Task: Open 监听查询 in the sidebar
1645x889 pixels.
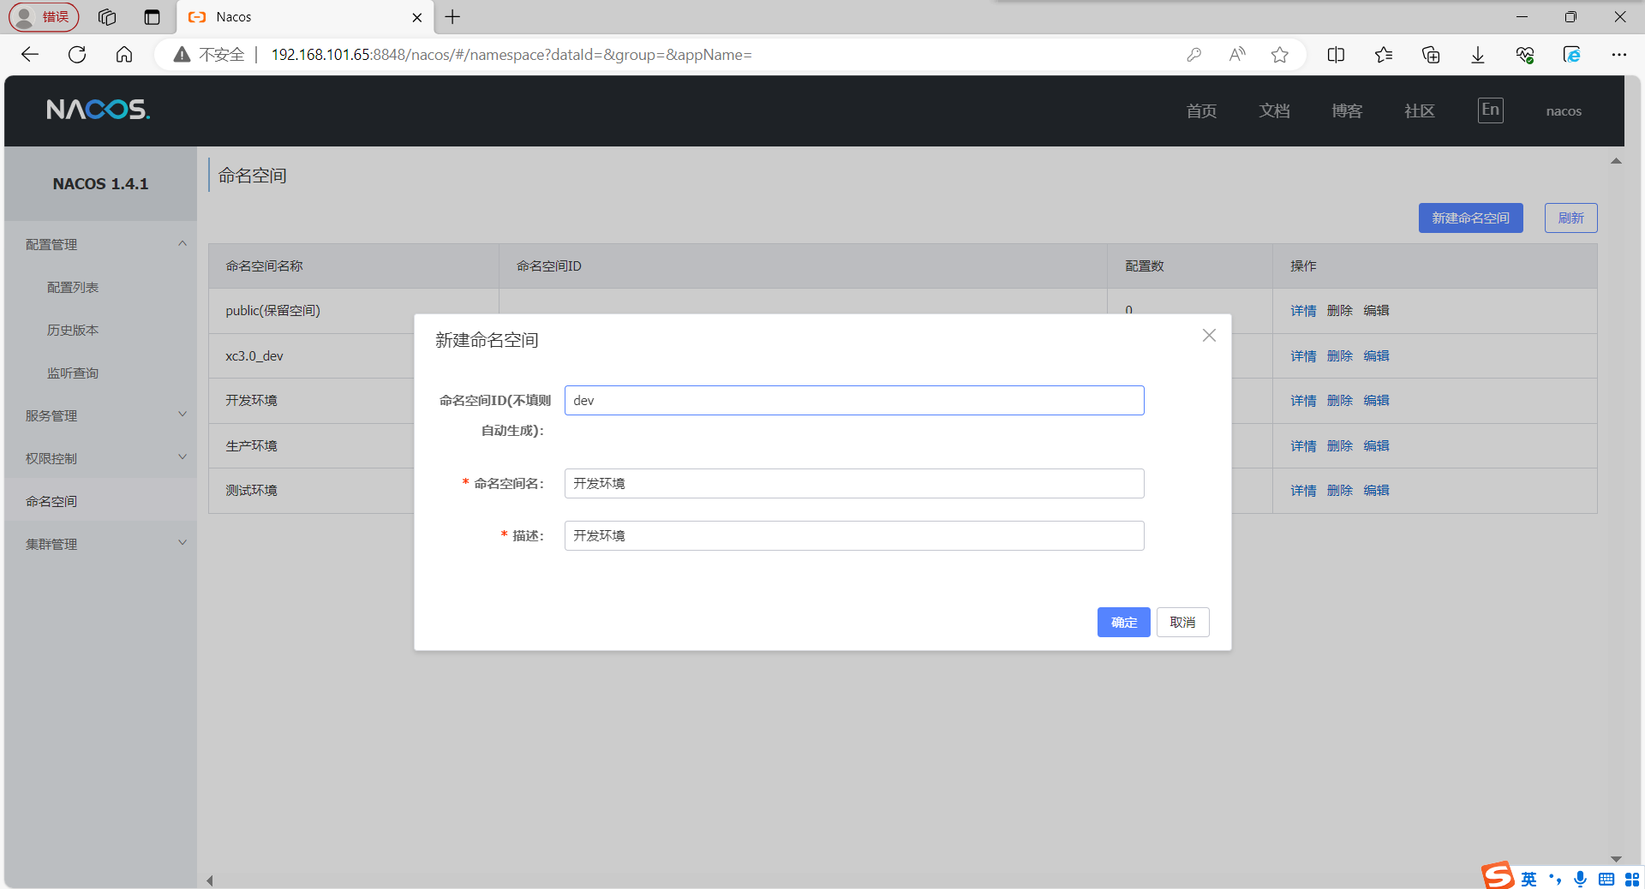Action: [x=73, y=373]
